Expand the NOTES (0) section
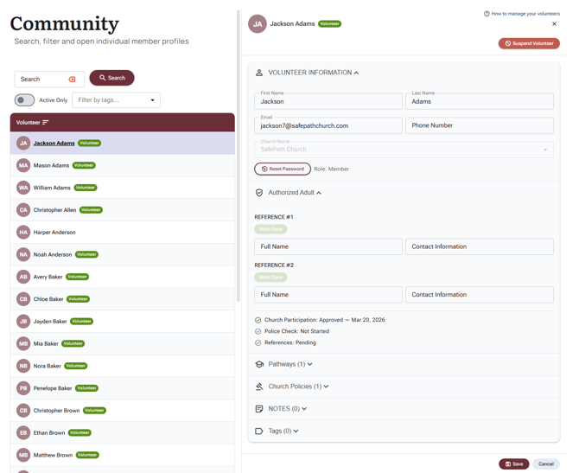Screen dimensions: 579x473 pos(304,409)
